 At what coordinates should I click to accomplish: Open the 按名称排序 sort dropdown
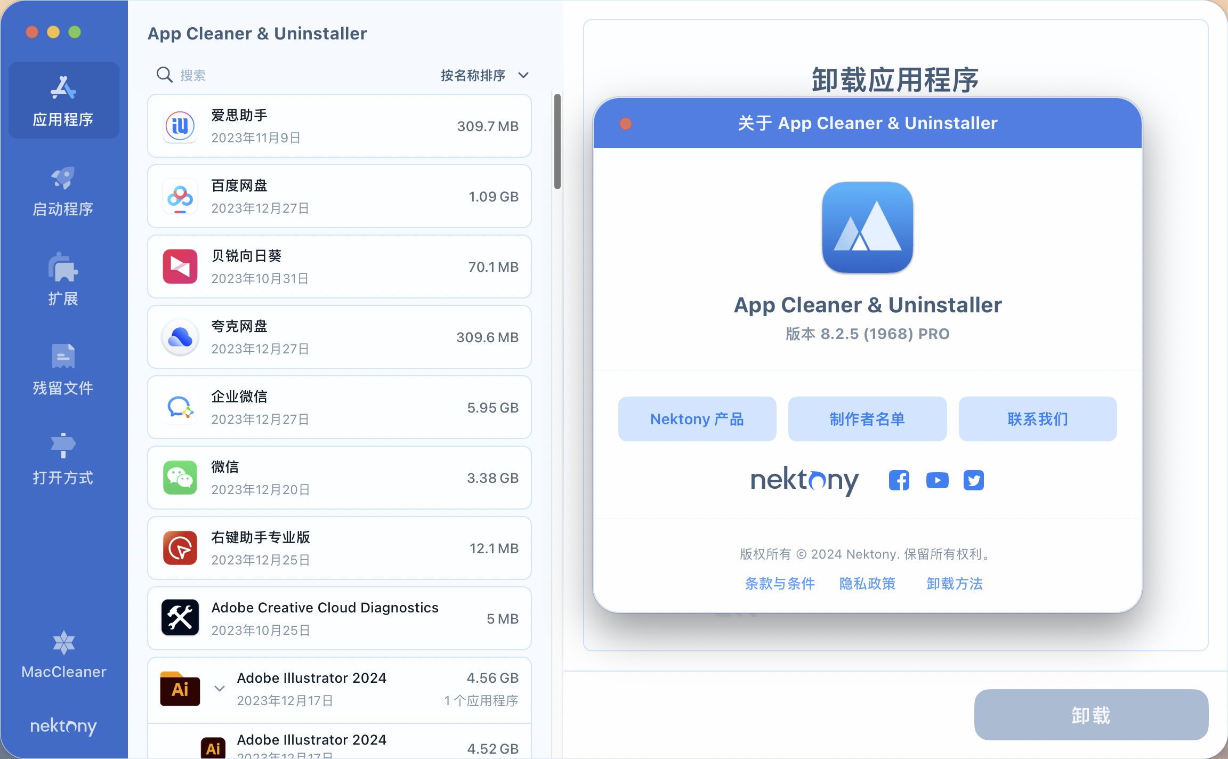point(484,75)
